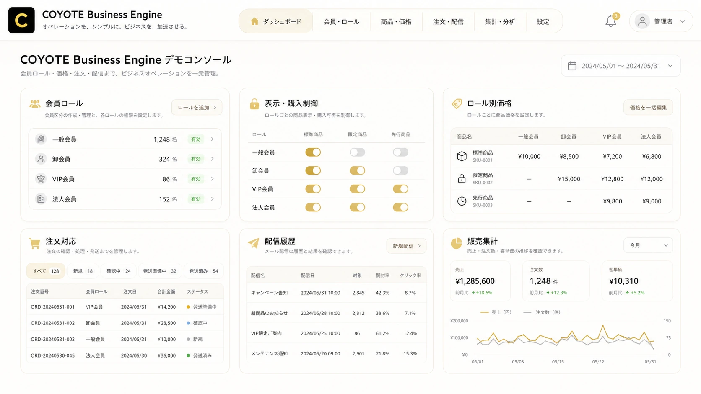The image size is (701, 394).
Task: Click the ロールを追加 button
Action: click(x=197, y=108)
